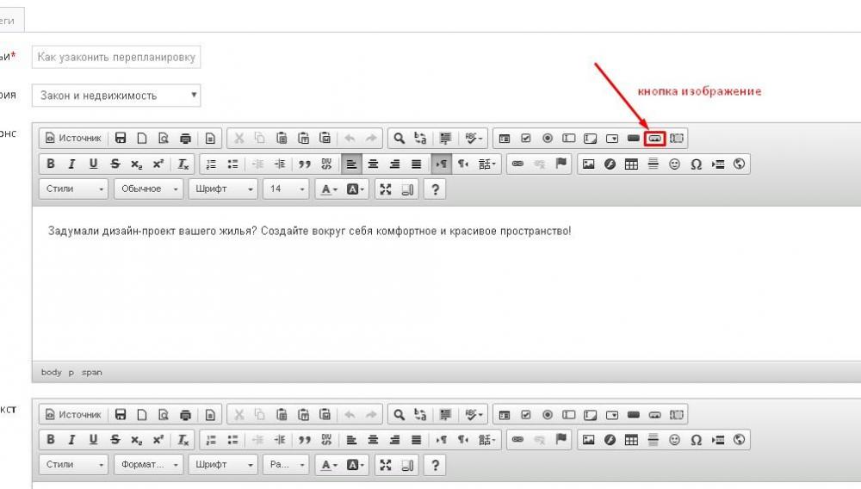Image resolution: width=861 pixels, height=489 pixels.
Task: Insert block quote in the lower editor
Action: point(305,439)
